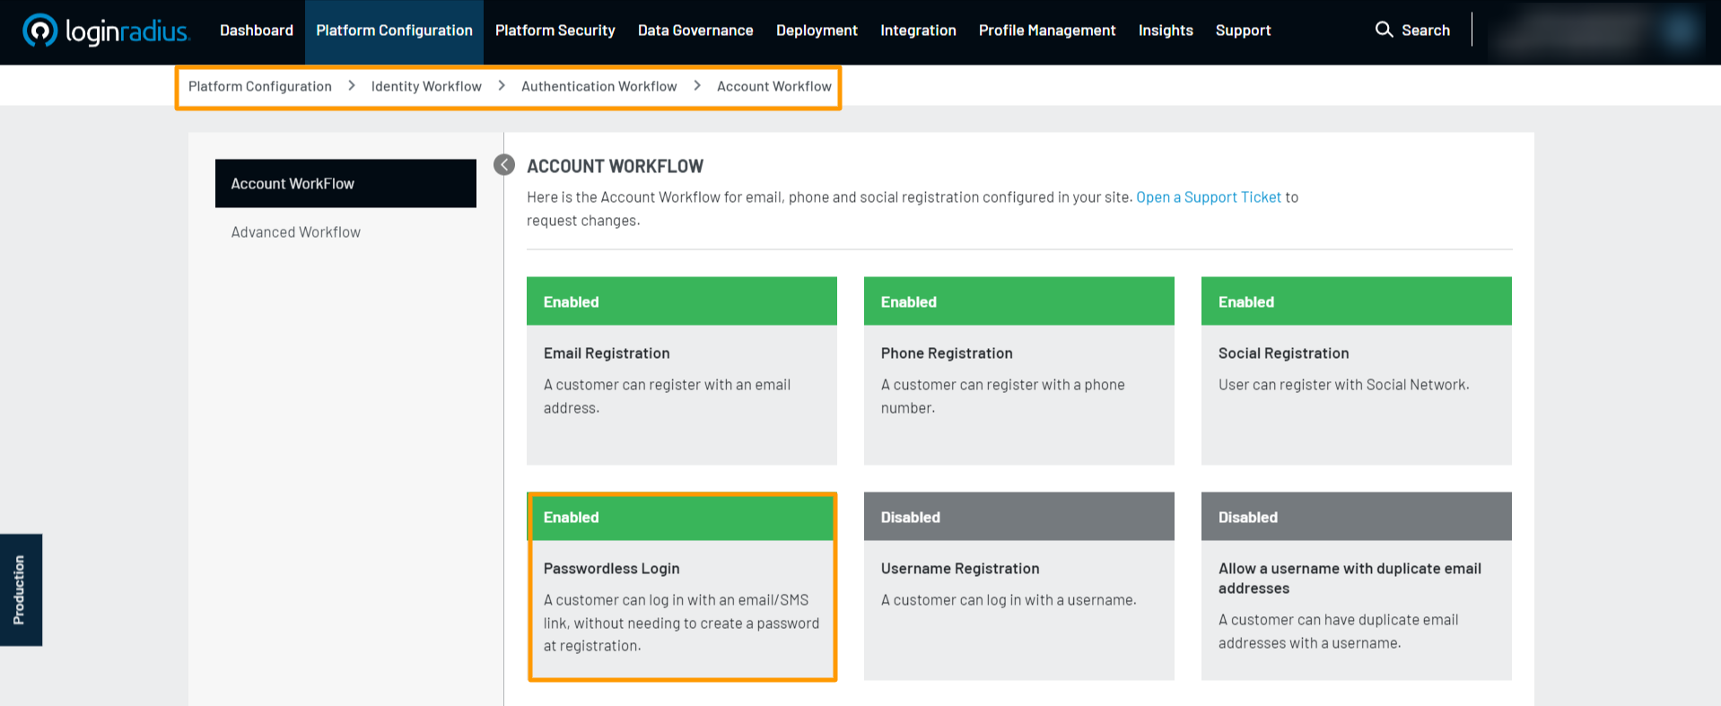Click Platform Configuration in the breadcrumb
The image size is (1721, 706).
click(x=259, y=86)
